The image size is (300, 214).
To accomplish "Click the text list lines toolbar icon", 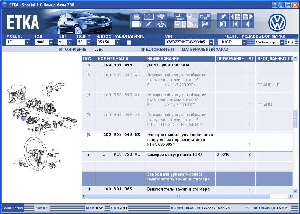I will [x=136, y=24].
